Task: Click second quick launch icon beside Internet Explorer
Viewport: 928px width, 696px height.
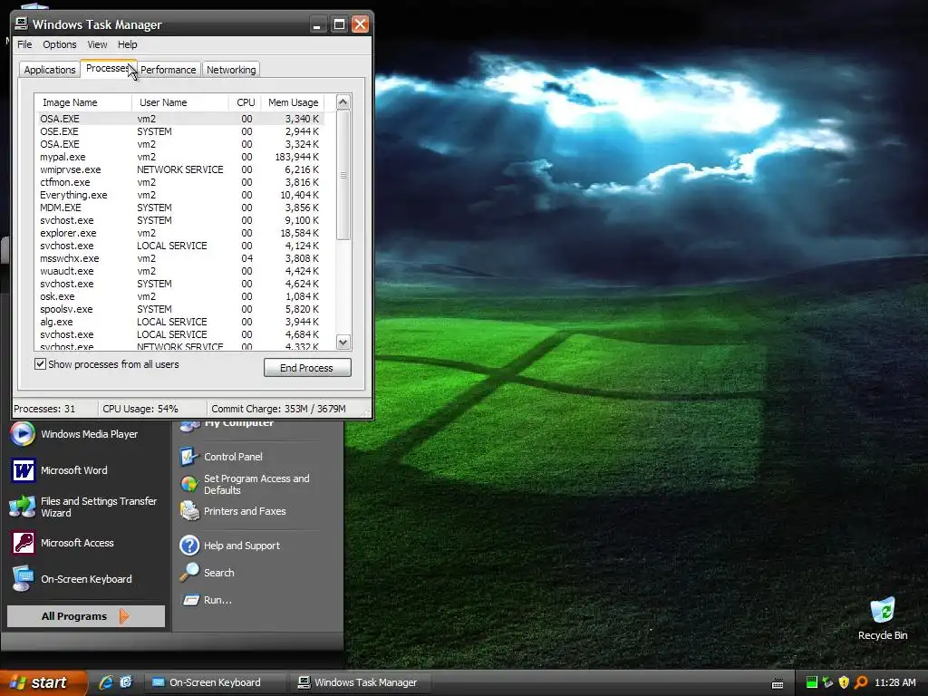Action: point(126,682)
